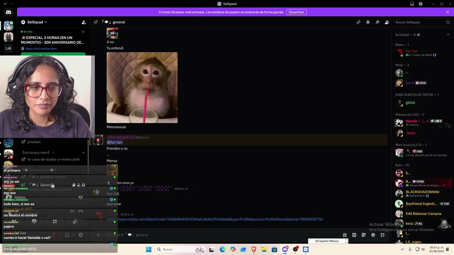
Task: Open Discord direct messages home
Action: tap(9, 12)
